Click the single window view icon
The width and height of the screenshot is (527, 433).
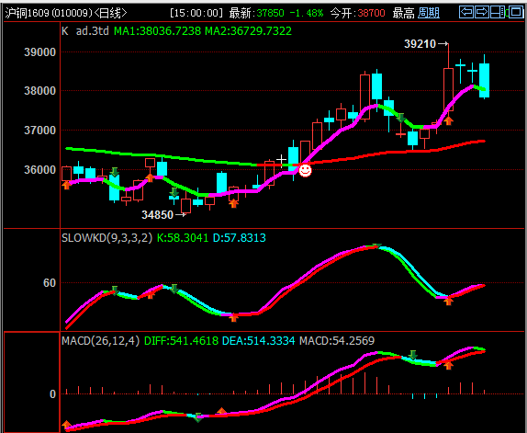pyautogui.click(x=516, y=13)
